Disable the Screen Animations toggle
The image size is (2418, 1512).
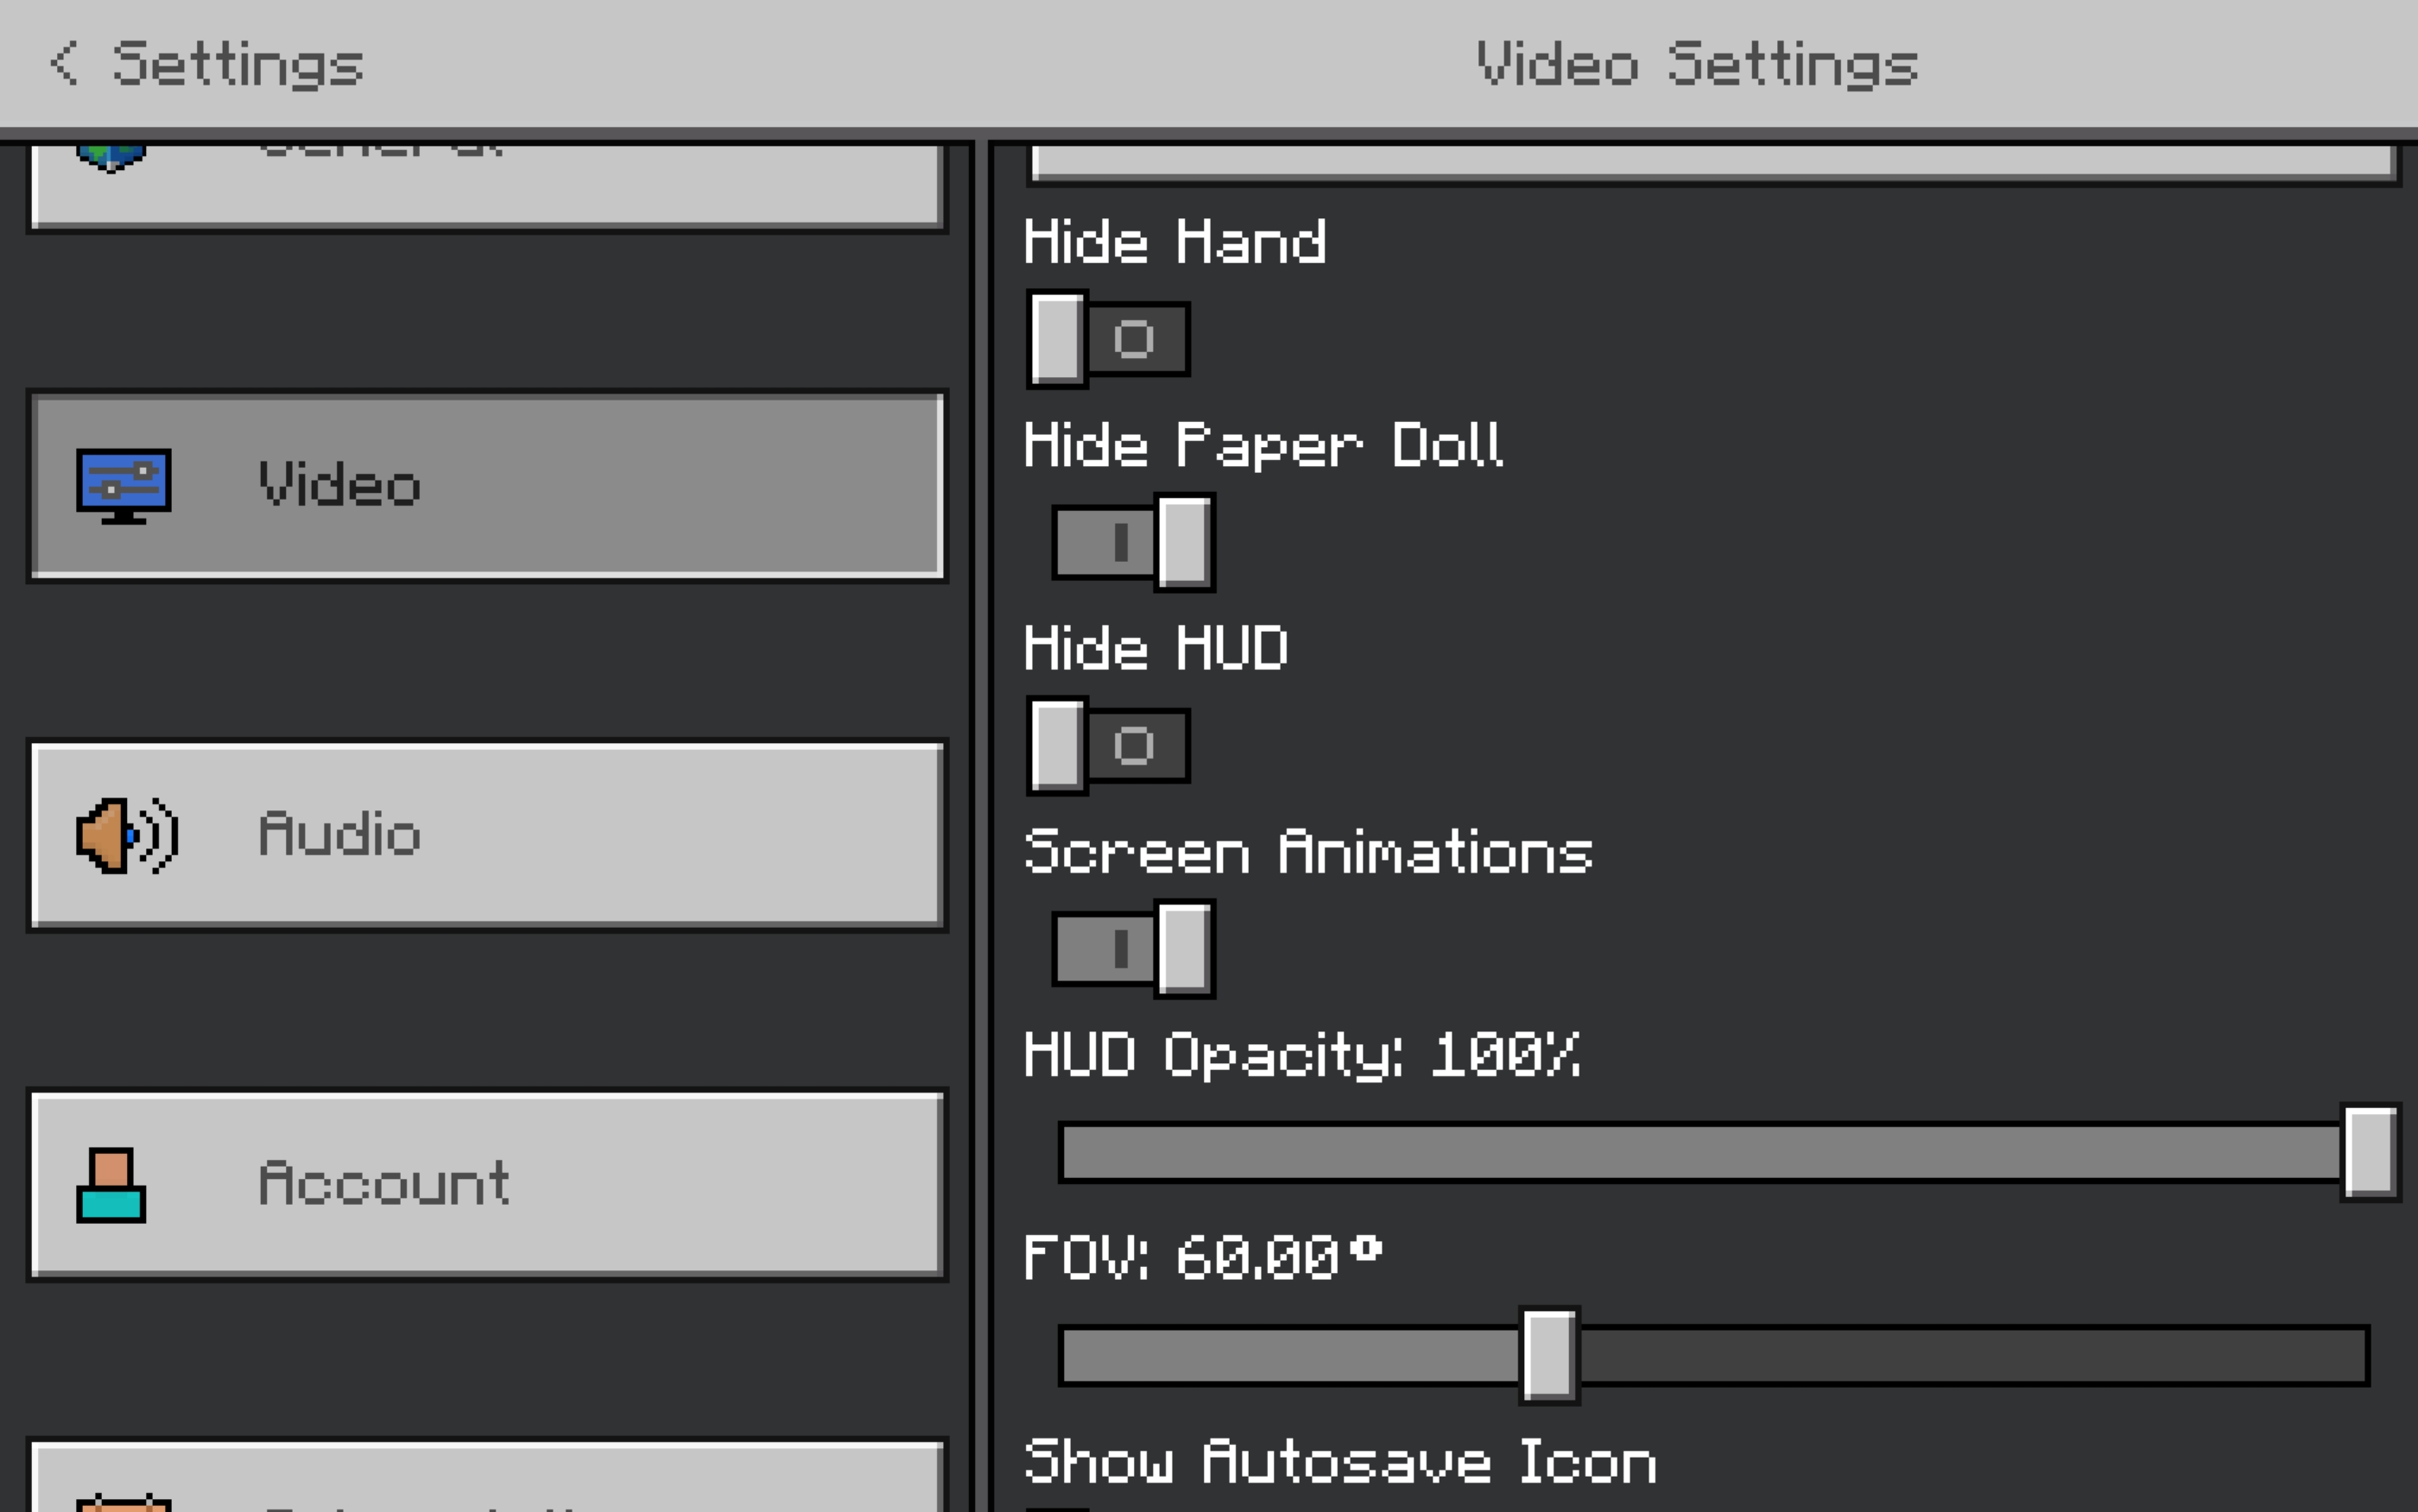tap(1134, 948)
